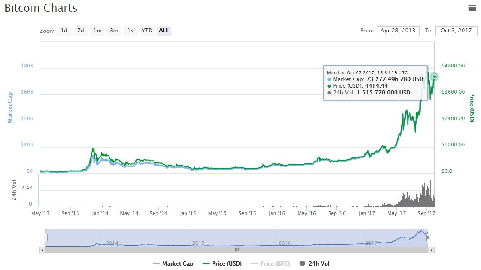Screen dimensions: 481x270
Task: Toggle 24h Vol series in legend
Action: click(314, 264)
